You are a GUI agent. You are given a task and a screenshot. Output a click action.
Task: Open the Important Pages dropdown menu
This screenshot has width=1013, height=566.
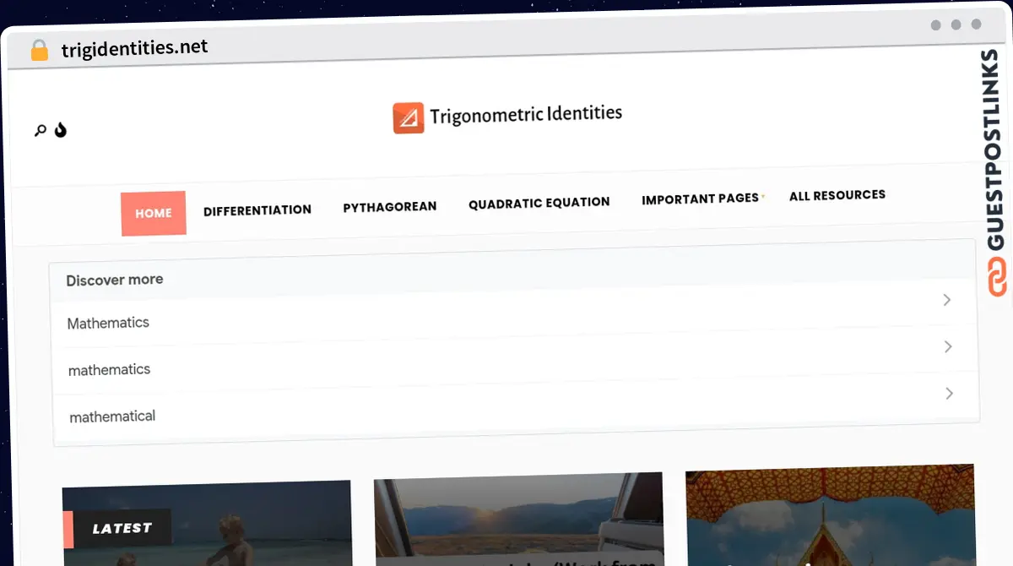[x=702, y=199]
